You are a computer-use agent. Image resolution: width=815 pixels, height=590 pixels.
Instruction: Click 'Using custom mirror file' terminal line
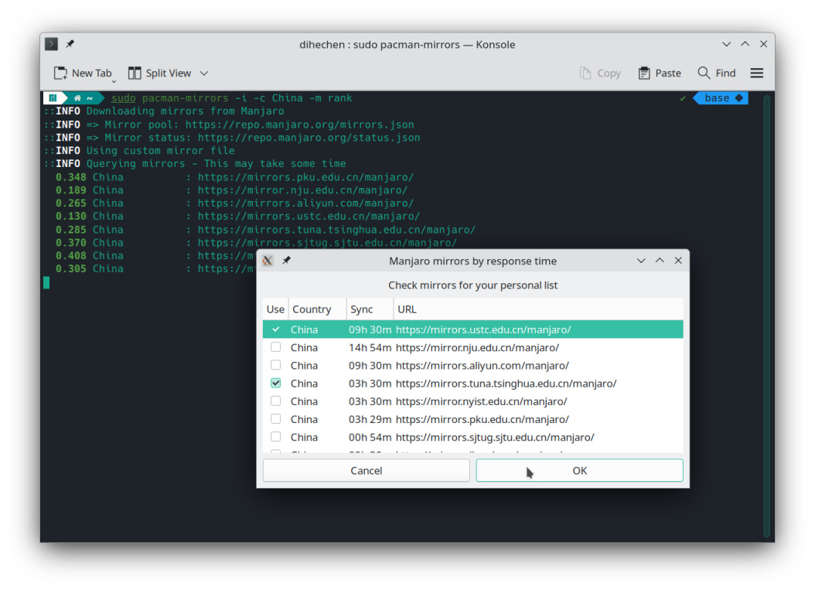[161, 151]
